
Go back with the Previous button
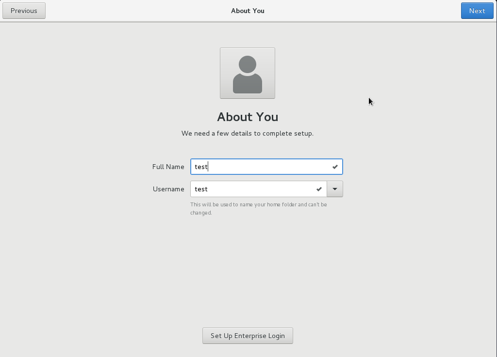click(x=24, y=11)
